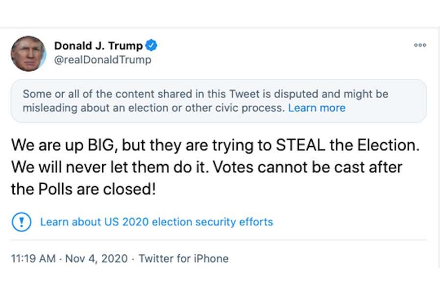Open the three-dot more options menu
The width and height of the screenshot is (441, 294).
click(x=420, y=45)
